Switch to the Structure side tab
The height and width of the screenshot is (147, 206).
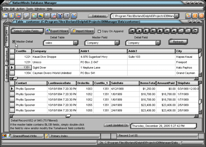(6, 56)
